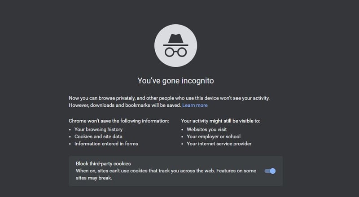Select the "Your employer or school" bullet item
This screenshot has width=359, height=197.
pos(214,136)
